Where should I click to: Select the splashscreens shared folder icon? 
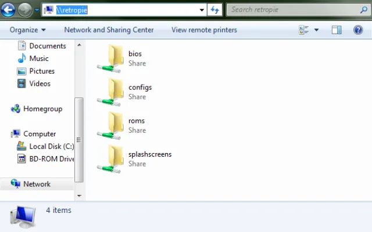[110, 159]
